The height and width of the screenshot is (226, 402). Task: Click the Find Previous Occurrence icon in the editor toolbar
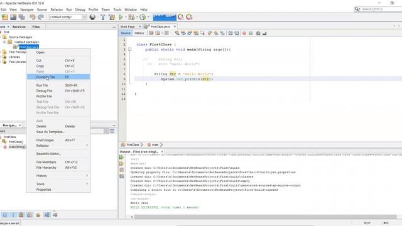click(183, 33)
